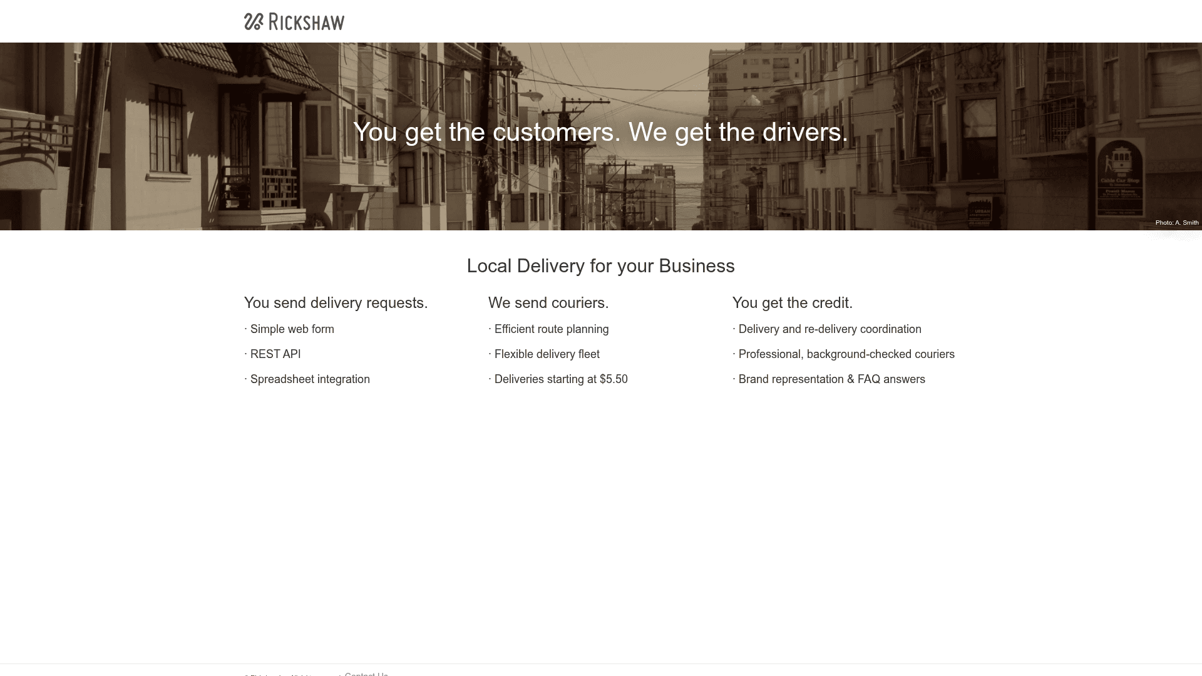The image size is (1202, 676).
Task: Click the 'Photo: A. Smith' credit
Action: pos(1177,223)
